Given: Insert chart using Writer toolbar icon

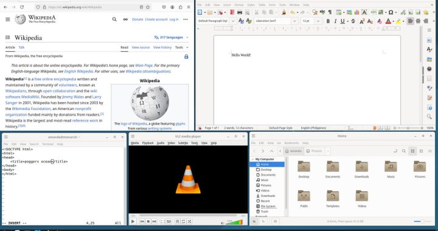Looking at the screenshot, I should (x=356, y=12).
